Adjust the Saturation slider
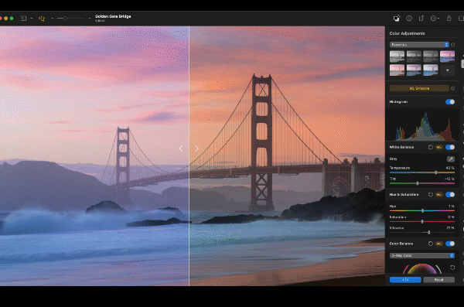This screenshot has height=307, width=464. 422,221
